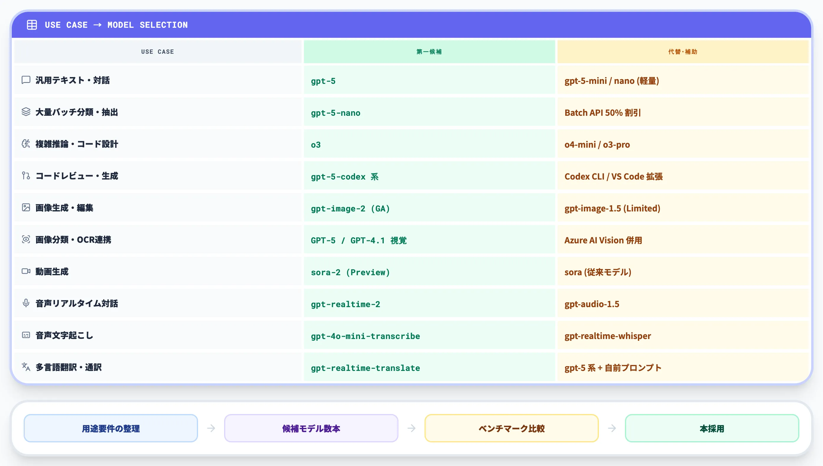Click the Batch API 50% 割引 cell
This screenshot has height=466, width=823.
(x=683, y=112)
